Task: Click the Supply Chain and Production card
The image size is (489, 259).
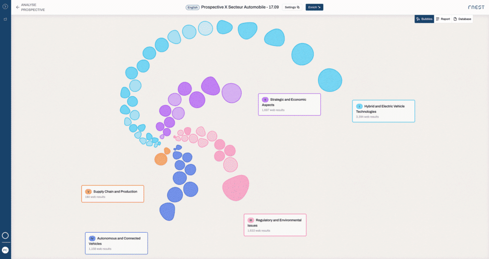Action: coord(113,194)
